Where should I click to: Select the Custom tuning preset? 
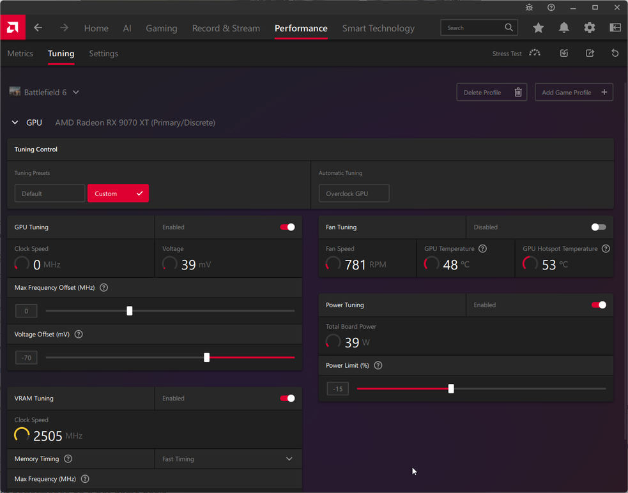[x=118, y=193]
